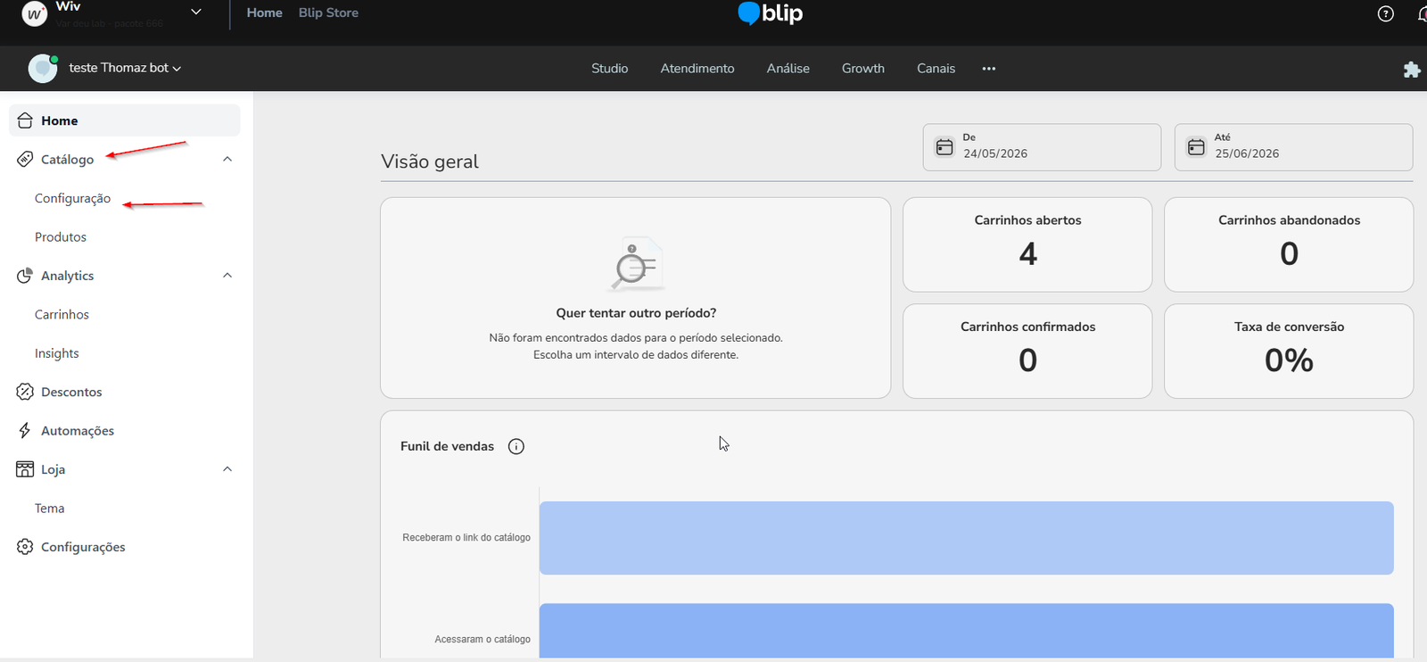Viewport: 1427px width, 662px height.
Task: Open the Growth tab
Action: [863, 69]
